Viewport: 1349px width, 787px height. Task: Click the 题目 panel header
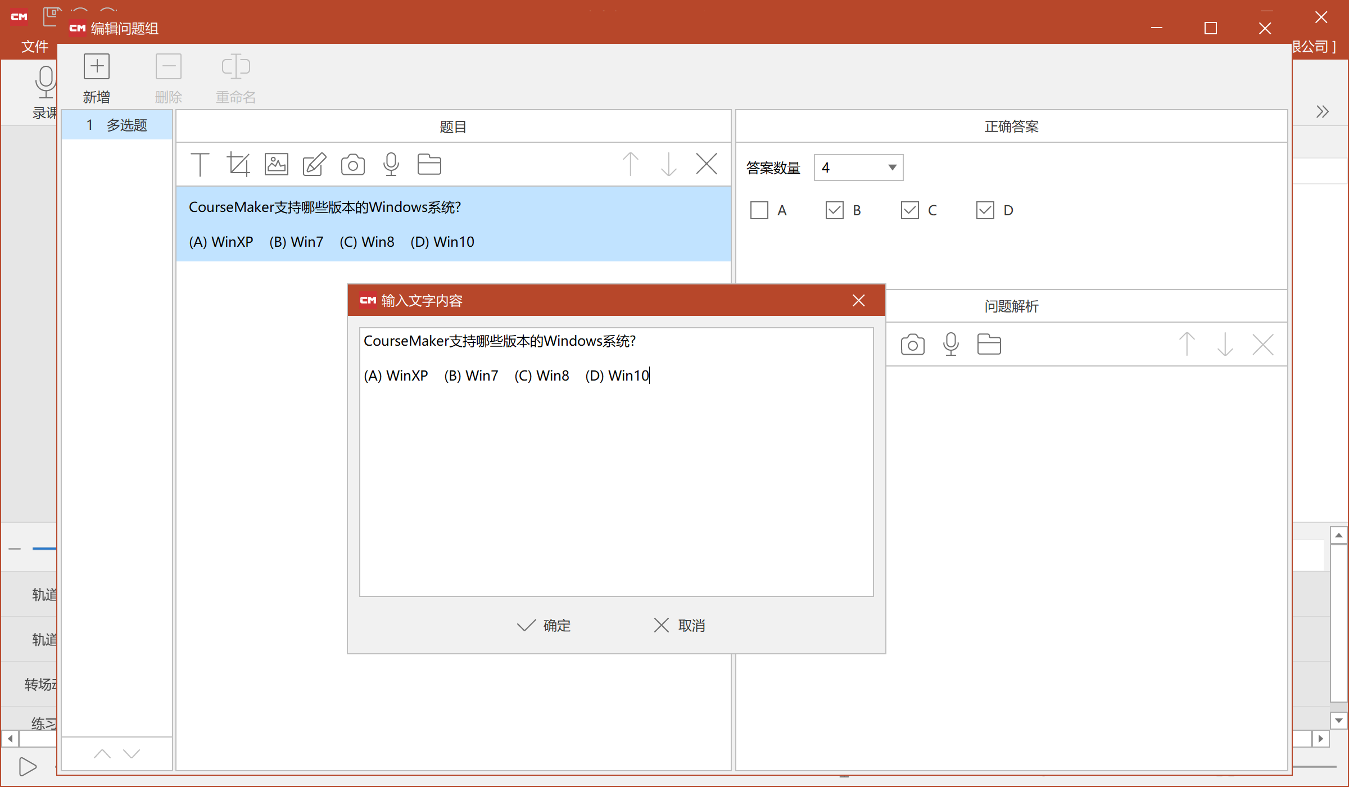point(454,126)
